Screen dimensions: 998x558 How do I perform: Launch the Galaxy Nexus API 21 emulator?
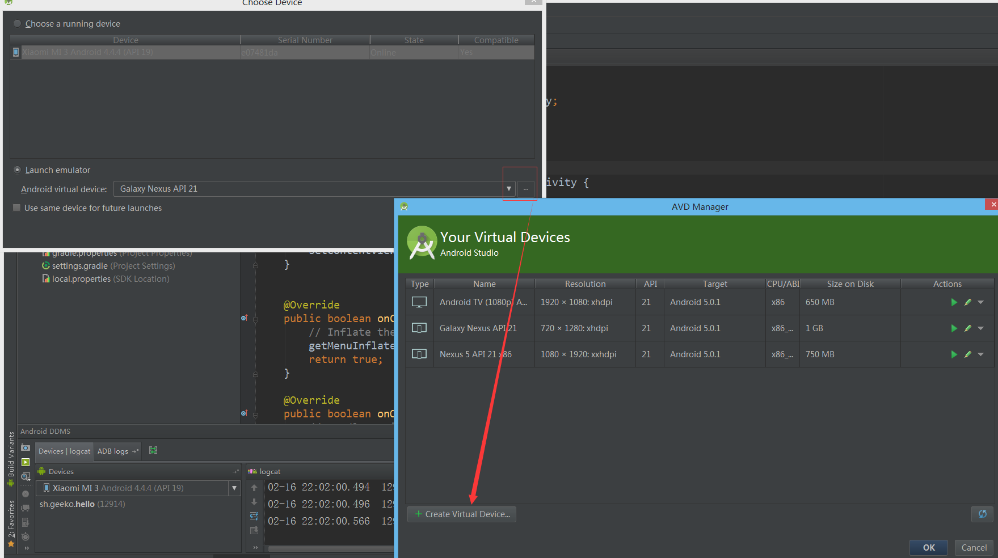(x=954, y=328)
